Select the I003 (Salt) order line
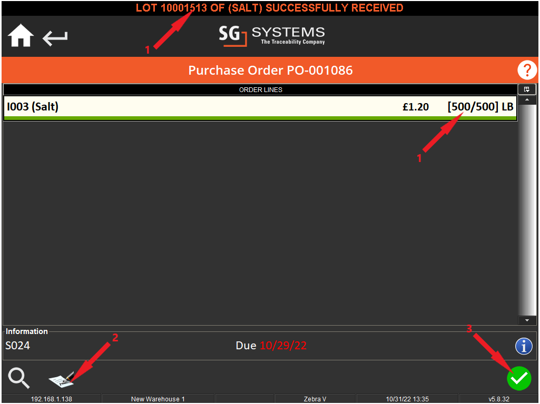Image resolution: width=540 pixels, height=404 pixels. [x=211, y=107]
